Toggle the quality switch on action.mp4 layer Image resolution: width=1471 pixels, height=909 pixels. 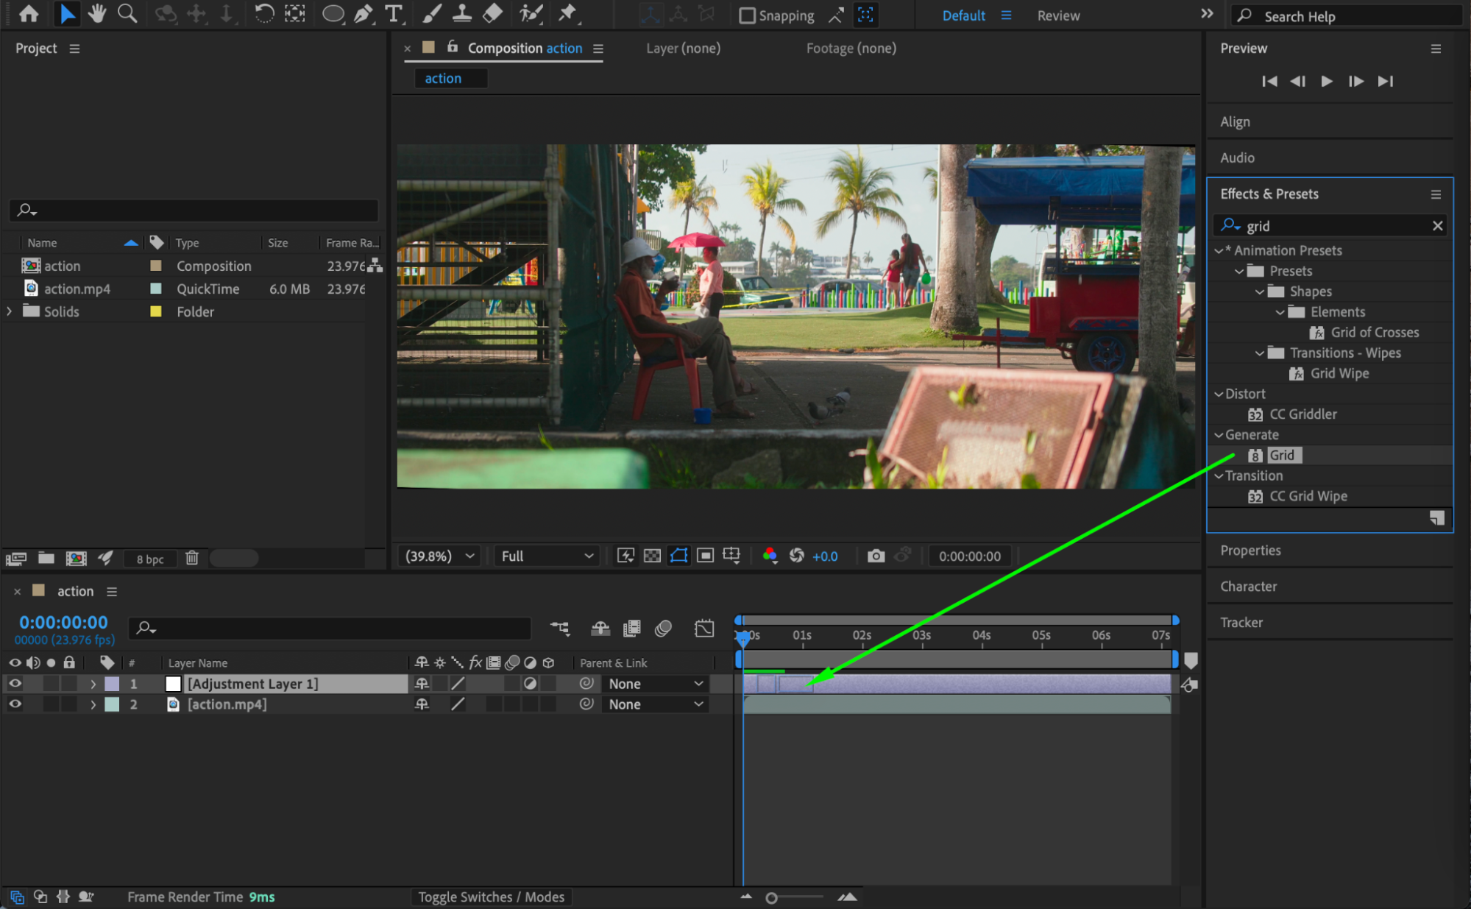[458, 704]
